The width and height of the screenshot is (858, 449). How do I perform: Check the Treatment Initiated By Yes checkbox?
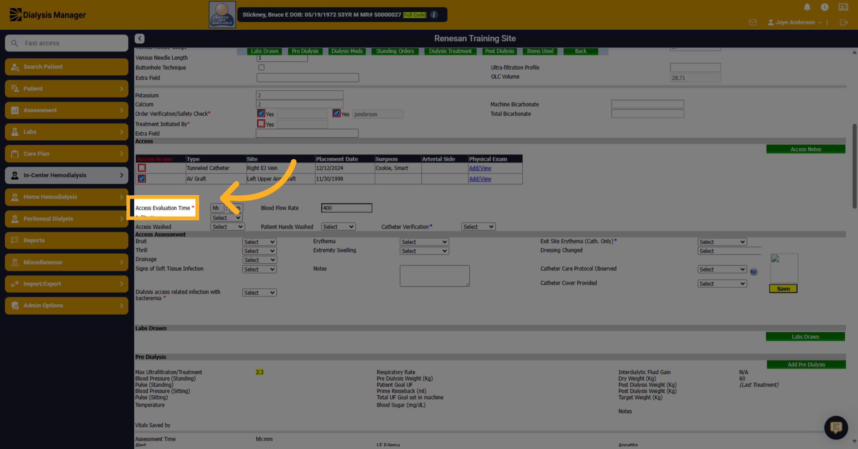261,123
